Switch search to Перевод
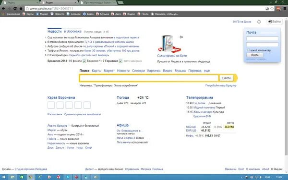 (x=195, y=71)
